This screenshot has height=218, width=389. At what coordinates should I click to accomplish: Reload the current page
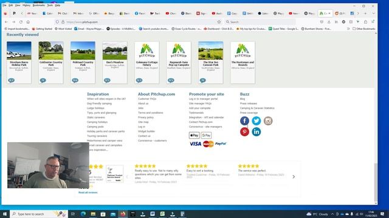pyautogui.click(x=21, y=22)
